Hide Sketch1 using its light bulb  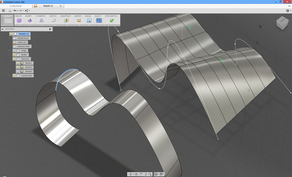[x=18, y=63]
